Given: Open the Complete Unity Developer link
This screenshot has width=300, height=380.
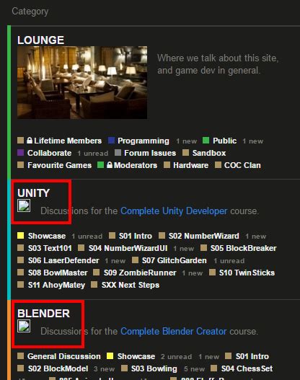Looking at the screenshot, I should point(174,211).
